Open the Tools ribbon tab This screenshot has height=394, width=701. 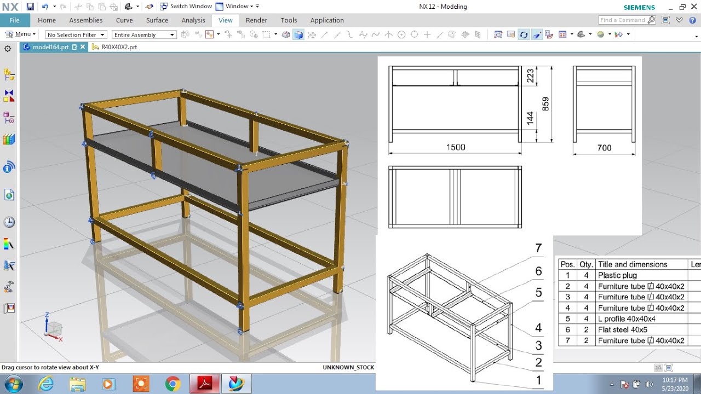(289, 20)
